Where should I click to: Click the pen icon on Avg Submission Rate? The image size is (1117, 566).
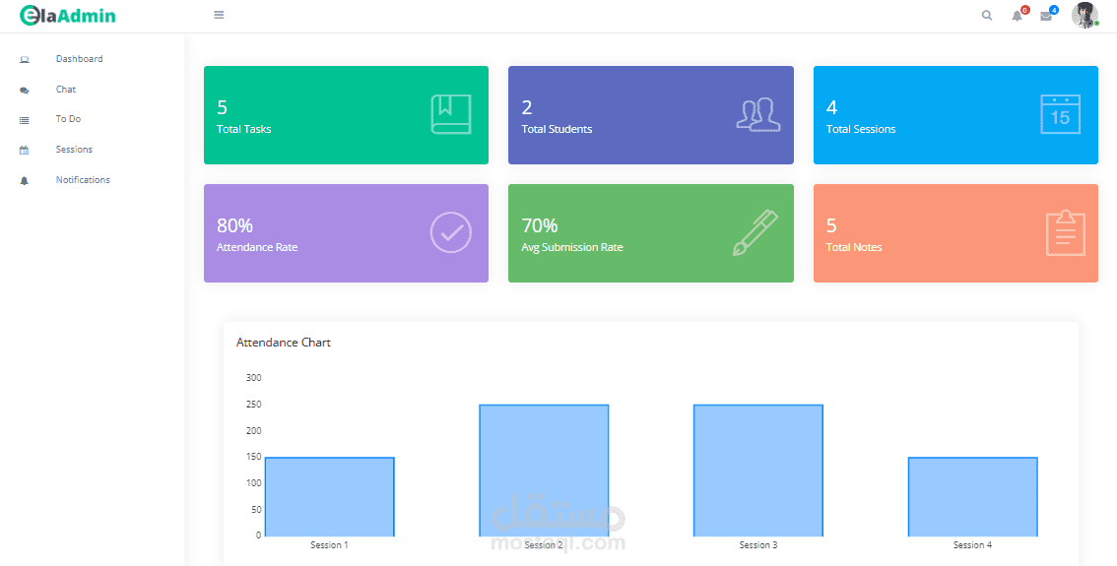point(756,232)
